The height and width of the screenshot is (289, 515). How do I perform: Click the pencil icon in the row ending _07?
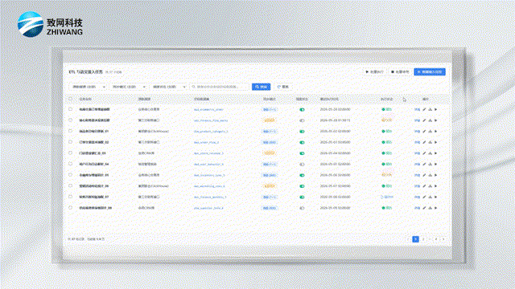point(424,197)
